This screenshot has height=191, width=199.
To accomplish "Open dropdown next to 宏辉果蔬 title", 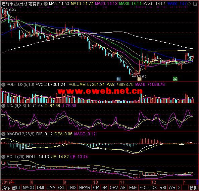I will [x=46, y=4].
